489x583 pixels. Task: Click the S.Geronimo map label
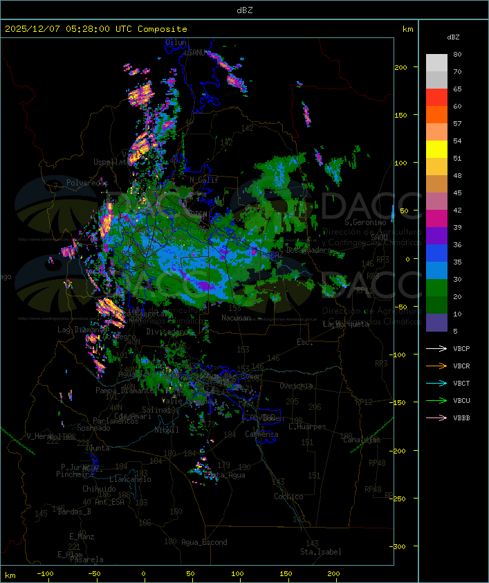(365, 222)
